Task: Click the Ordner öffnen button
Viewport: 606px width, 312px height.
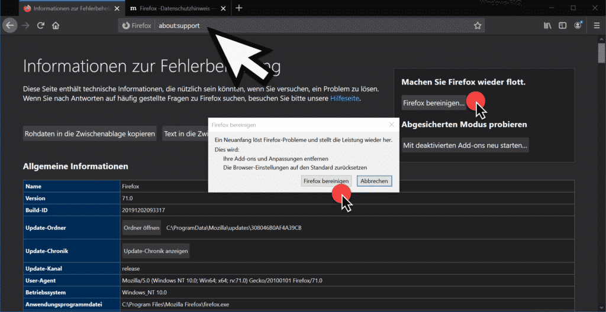Action: (x=141, y=228)
